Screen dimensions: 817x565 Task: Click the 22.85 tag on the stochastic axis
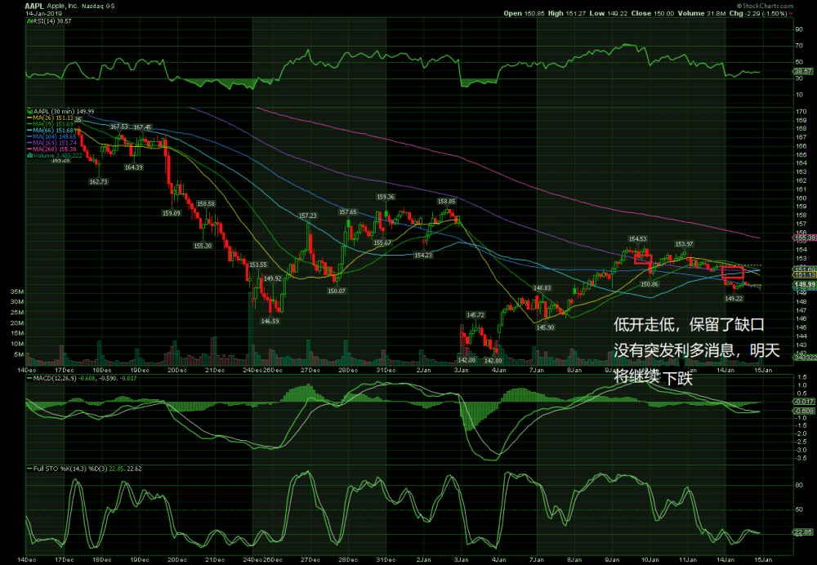[803, 532]
